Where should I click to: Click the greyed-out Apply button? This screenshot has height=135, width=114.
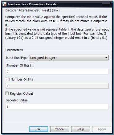click(x=102, y=129)
